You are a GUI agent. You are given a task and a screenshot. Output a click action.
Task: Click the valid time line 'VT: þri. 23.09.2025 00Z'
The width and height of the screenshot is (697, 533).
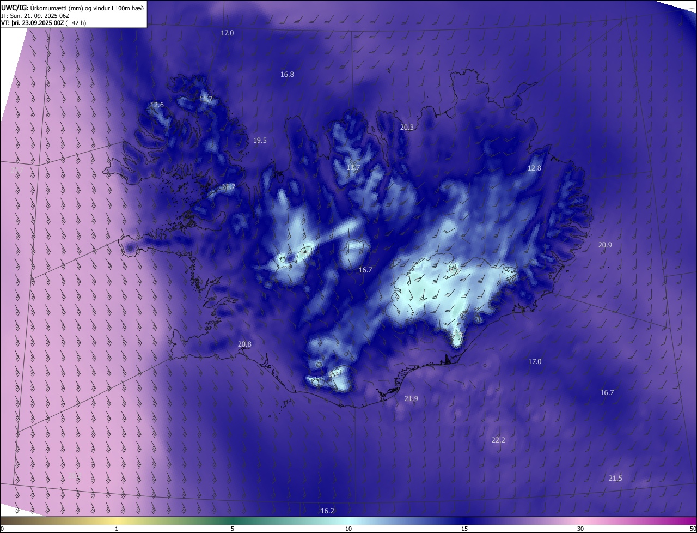click(33, 23)
